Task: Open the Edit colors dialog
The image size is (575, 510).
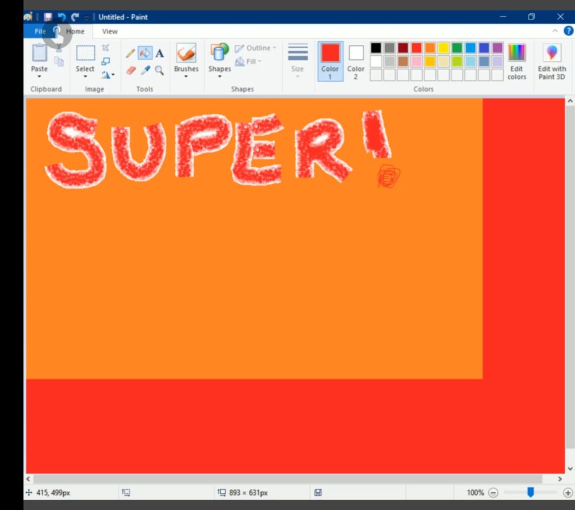Action: [516, 62]
